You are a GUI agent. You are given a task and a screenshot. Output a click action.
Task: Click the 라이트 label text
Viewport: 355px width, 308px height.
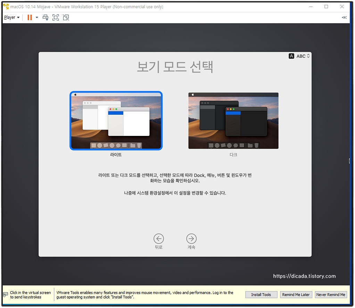[116, 155]
